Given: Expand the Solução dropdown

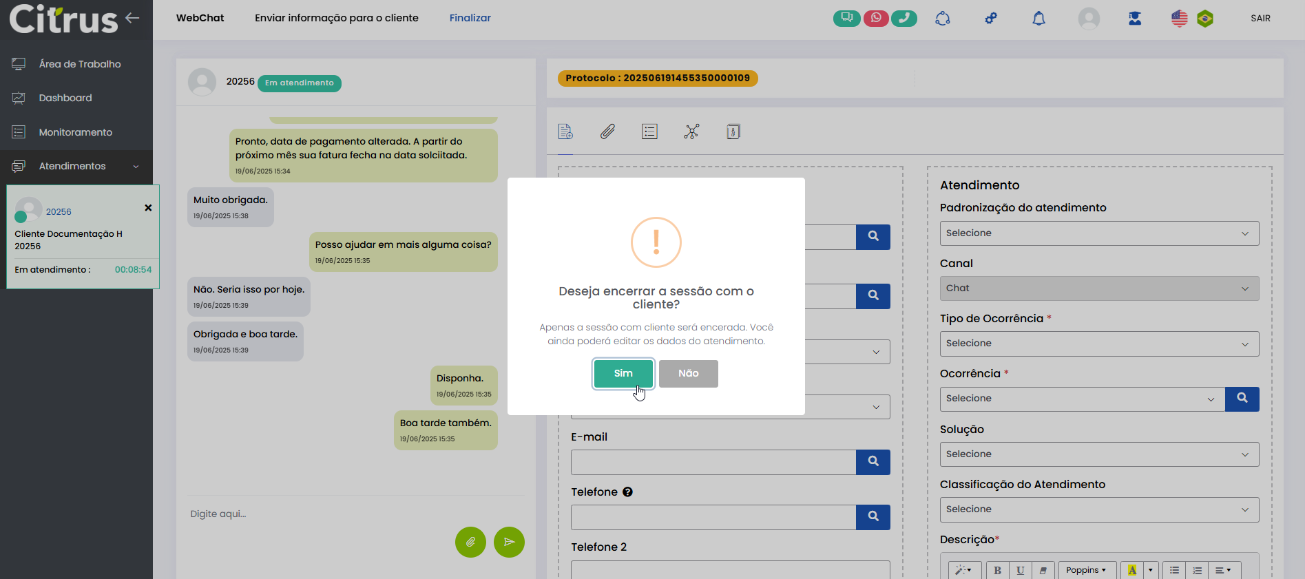Looking at the screenshot, I should 1098,454.
